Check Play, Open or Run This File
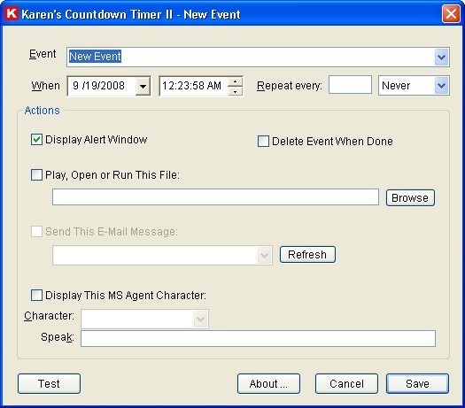The image size is (465, 408). 36,175
